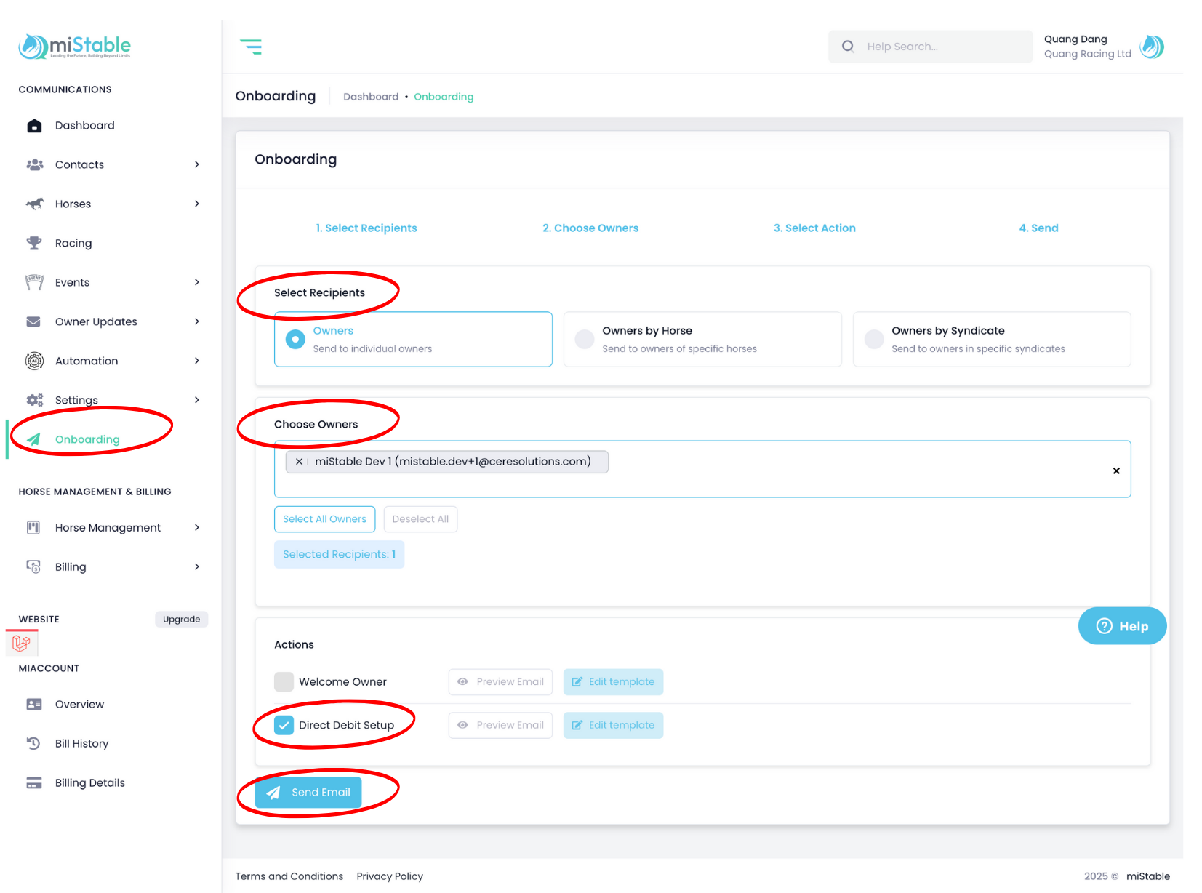The height and width of the screenshot is (893, 1202).
Task: Click the Dashboard home icon in sidebar
Action: (34, 126)
